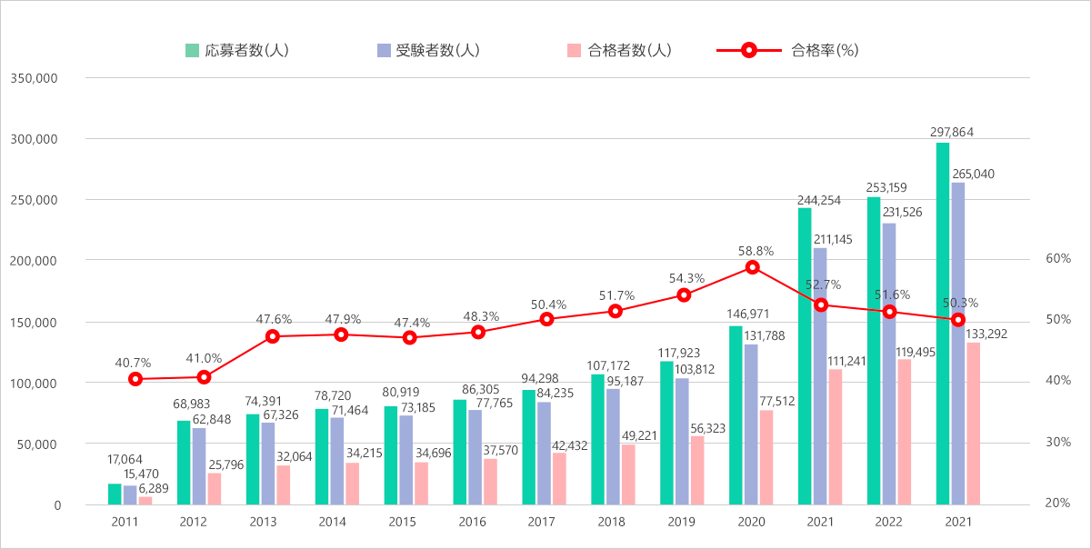Viewport: 1091px width, 549px height.
Task: Select the 合格者数(人) legend text
Action: pos(629,51)
